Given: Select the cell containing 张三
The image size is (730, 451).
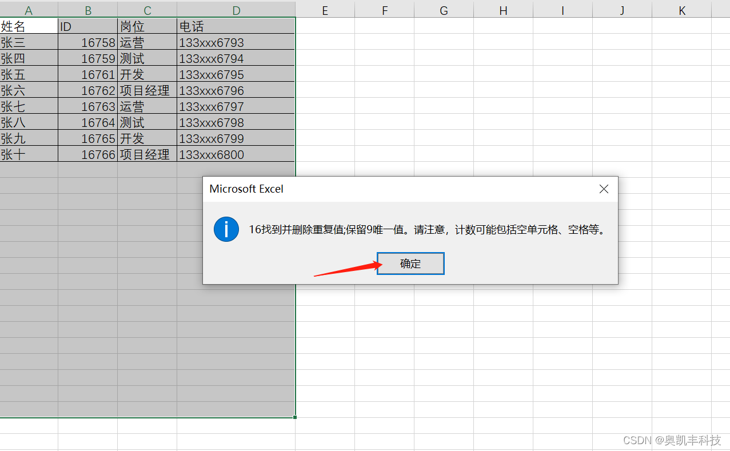Looking at the screenshot, I should (29, 42).
